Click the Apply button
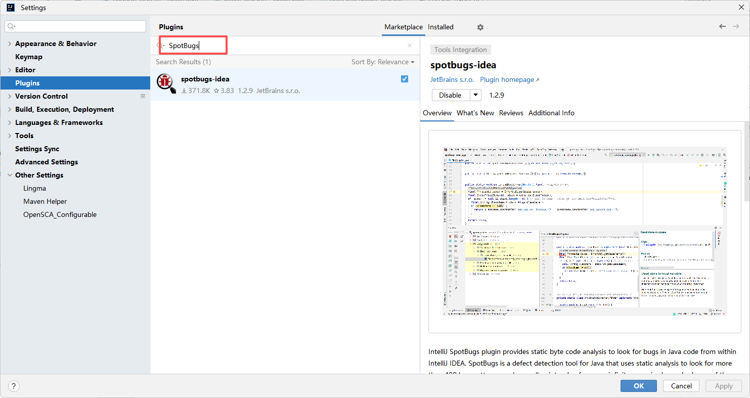This screenshot has height=398, width=750. coord(724,386)
